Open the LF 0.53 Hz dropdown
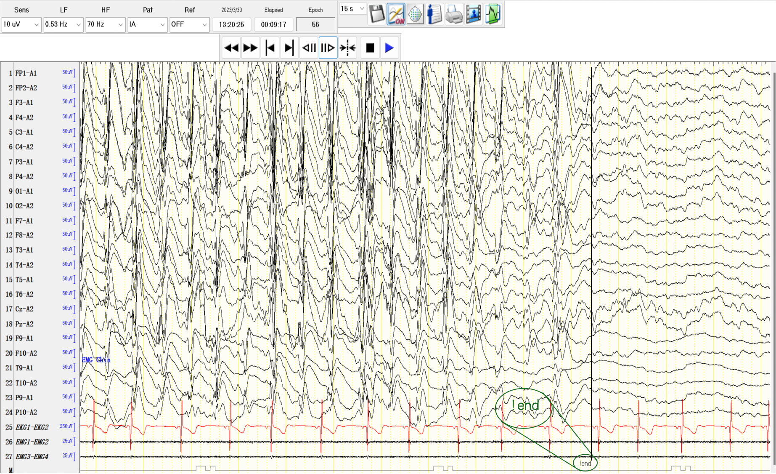 [63, 24]
